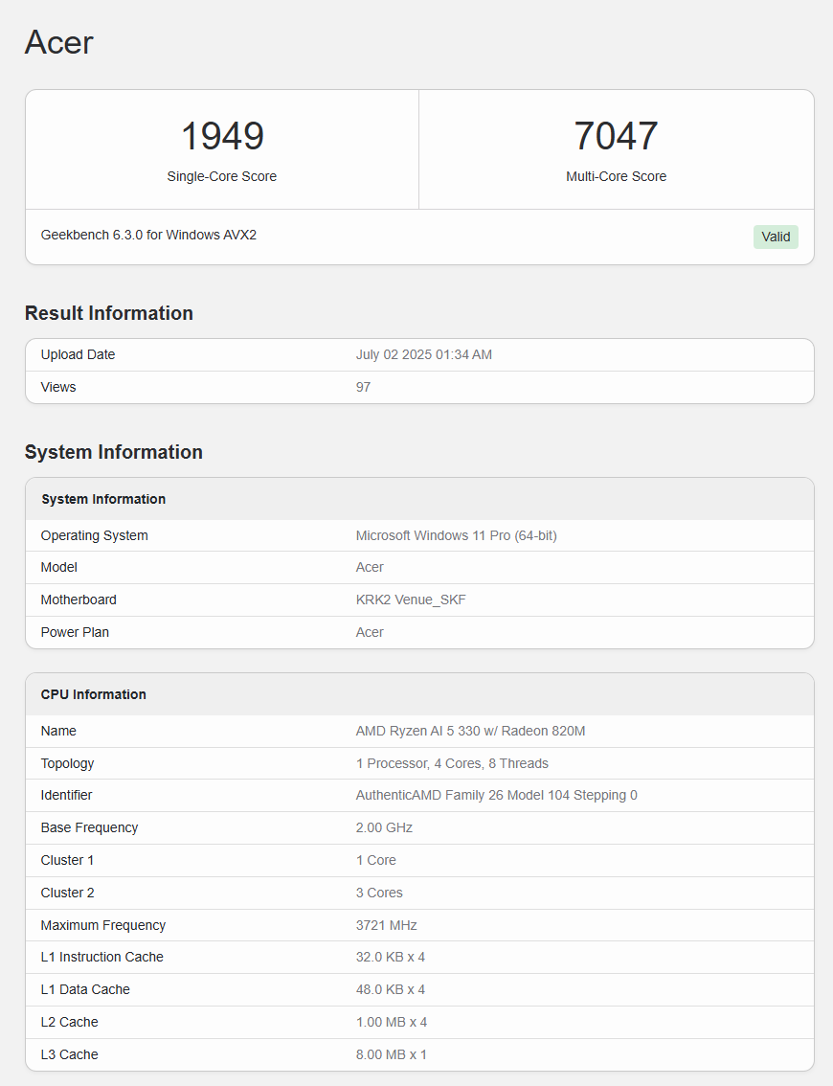The width and height of the screenshot is (833, 1086).
Task: Click the Valid status badge
Action: tap(776, 237)
